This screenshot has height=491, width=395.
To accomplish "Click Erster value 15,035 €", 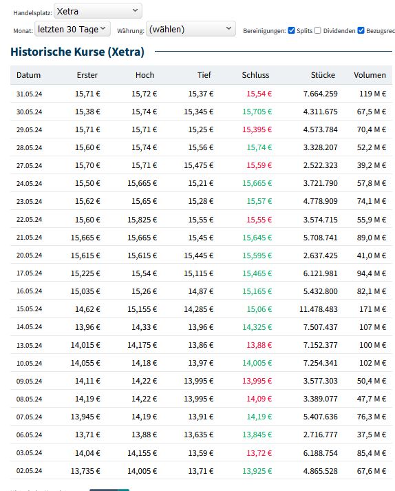I will (x=85, y=291).
